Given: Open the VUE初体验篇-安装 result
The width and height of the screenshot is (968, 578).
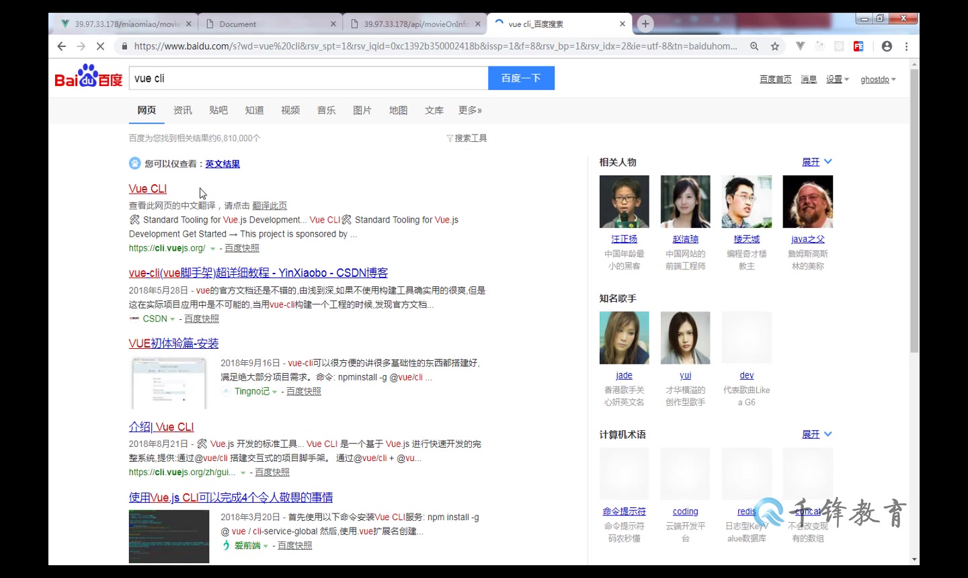Looking at the screenshot, I should click(173, 343).
